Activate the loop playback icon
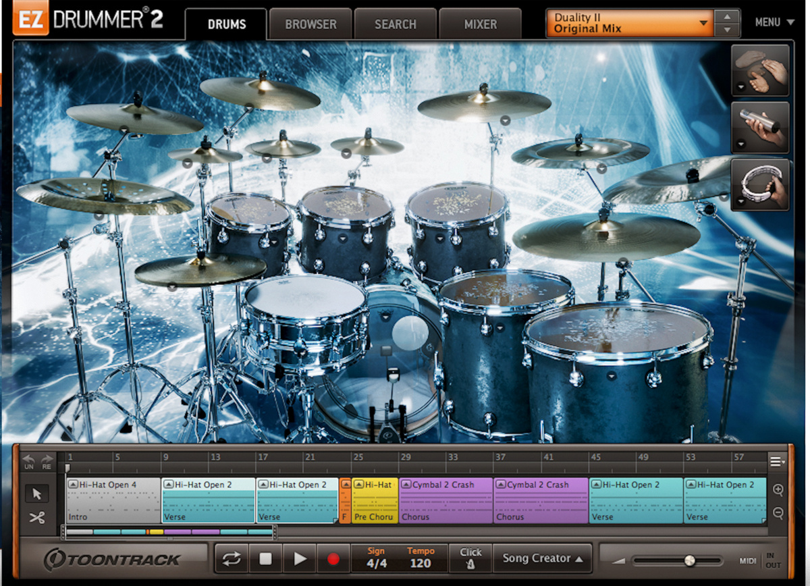The image size is (810, 586). 231,558
